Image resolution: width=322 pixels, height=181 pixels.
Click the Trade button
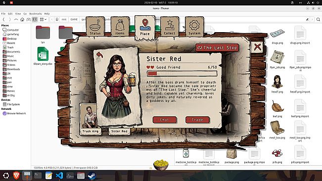pyautogui.click(x=197, y=120)
